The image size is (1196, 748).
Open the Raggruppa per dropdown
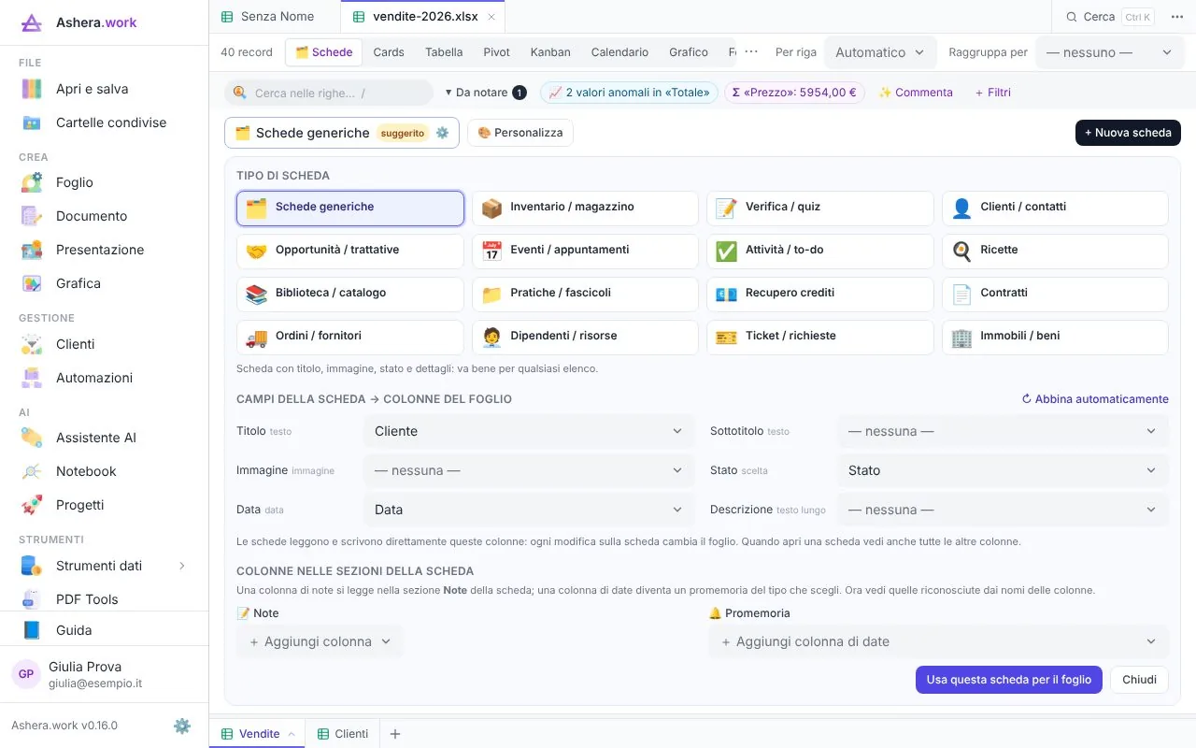[1109, 52]
